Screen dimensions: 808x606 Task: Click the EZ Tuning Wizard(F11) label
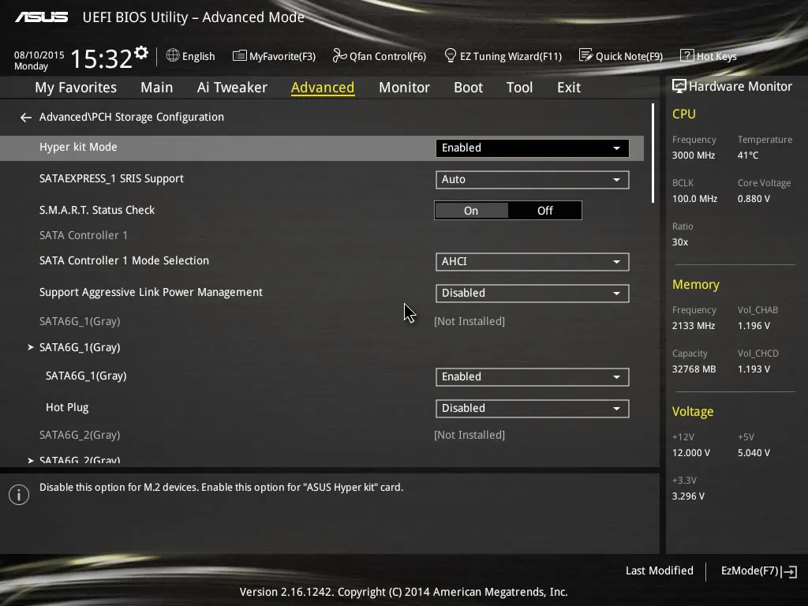pyautogui.click(x=511, y=56)
